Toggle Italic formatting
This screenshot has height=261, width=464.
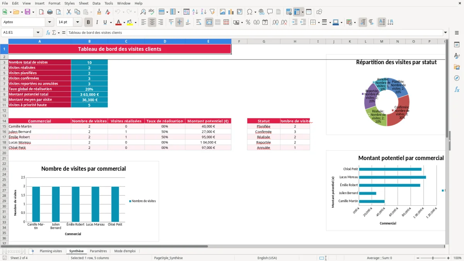point(97,22)
